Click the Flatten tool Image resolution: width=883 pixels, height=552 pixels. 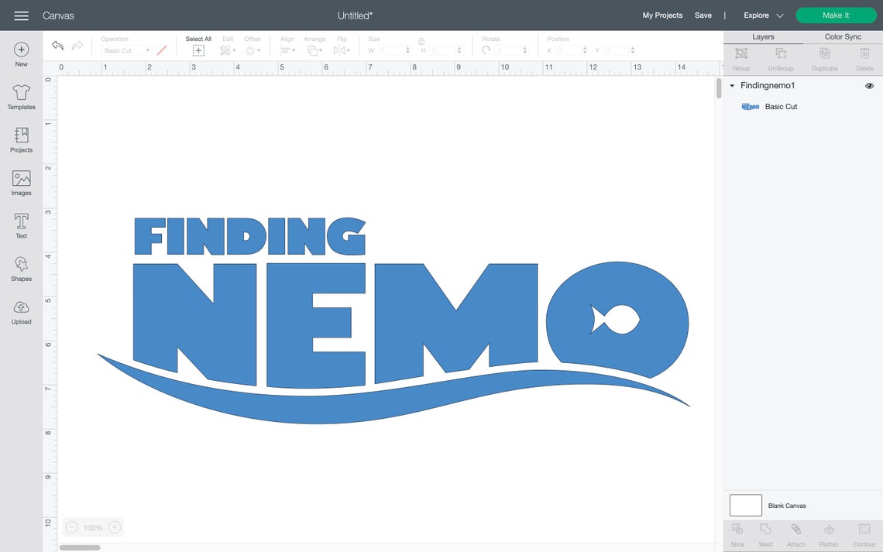[829, 533]
